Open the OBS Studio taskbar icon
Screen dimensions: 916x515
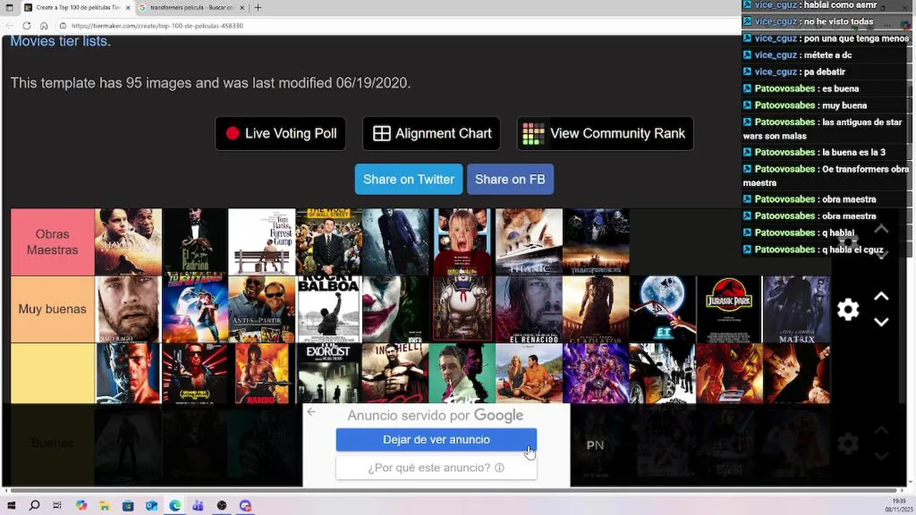(x=222, y=506)
